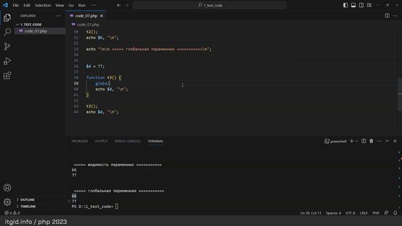Open the Selection menu
This screenshot has width=402, height=226.
pos(43,5)
